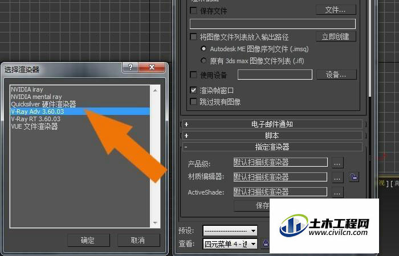Image resolution: width=399 pixels, height=256 pixels.
Task: Expand the 脚本 rollout
Action: (x=272, y=135)
